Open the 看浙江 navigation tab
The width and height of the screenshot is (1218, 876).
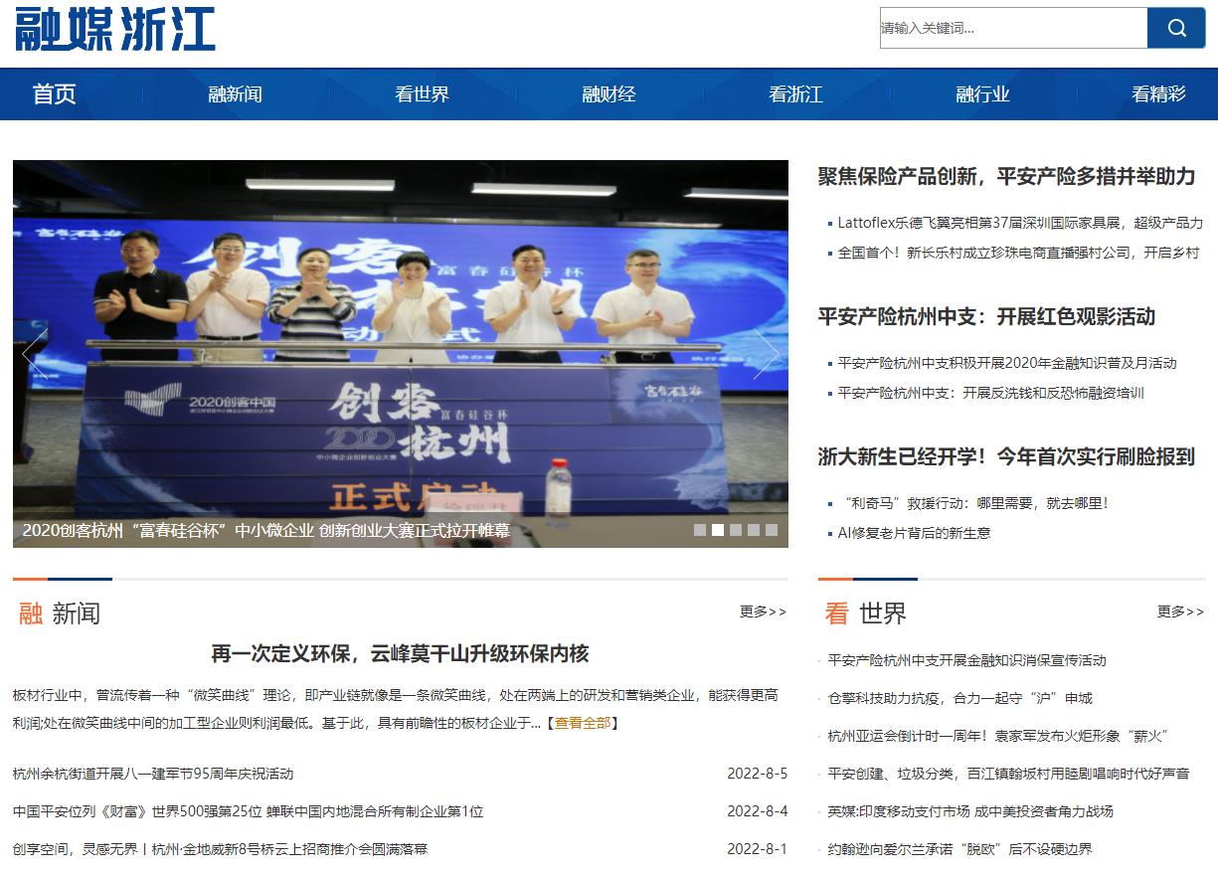click(x=795, y=94)
